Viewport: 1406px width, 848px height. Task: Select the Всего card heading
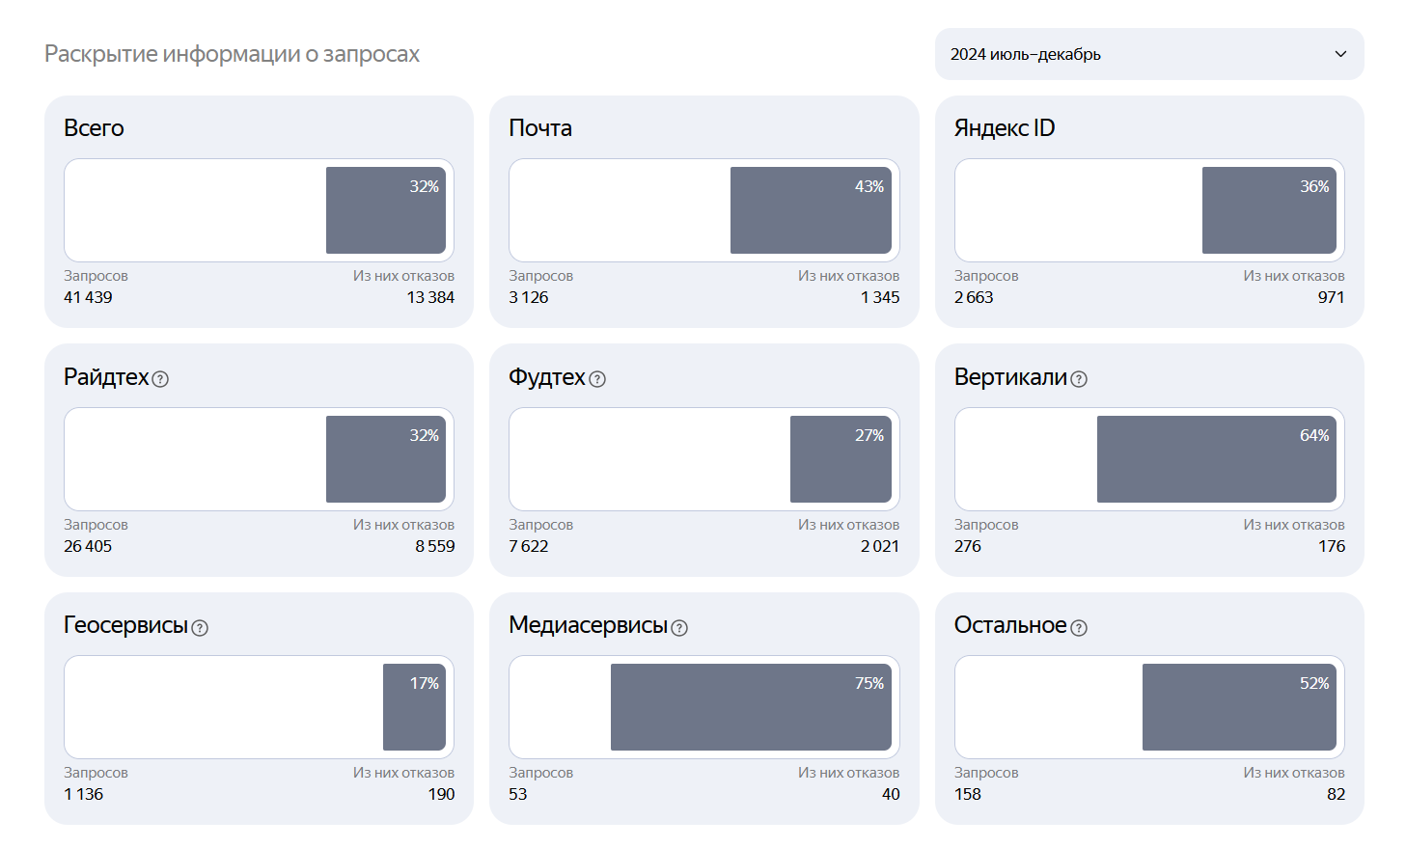coord(94,128)
